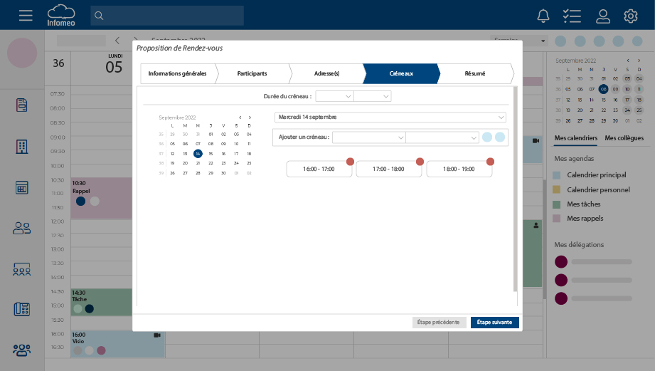This screenshot has height=371, width=655.
Task: Open the building icon in sidebar
Action: [x=22, y=147]
